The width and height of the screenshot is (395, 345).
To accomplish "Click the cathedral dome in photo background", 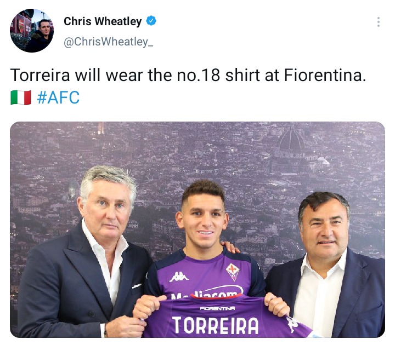I will (x=291, y=140).
